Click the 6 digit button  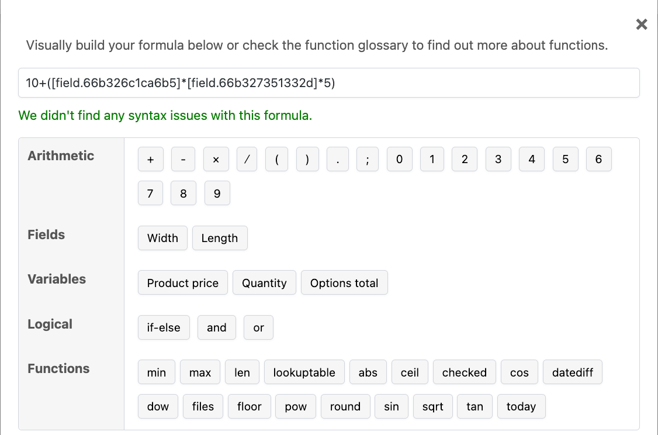tap(599, 159)
